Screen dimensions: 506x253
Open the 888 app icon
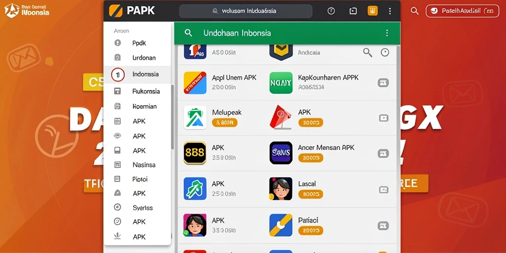[x=195, y=153]
